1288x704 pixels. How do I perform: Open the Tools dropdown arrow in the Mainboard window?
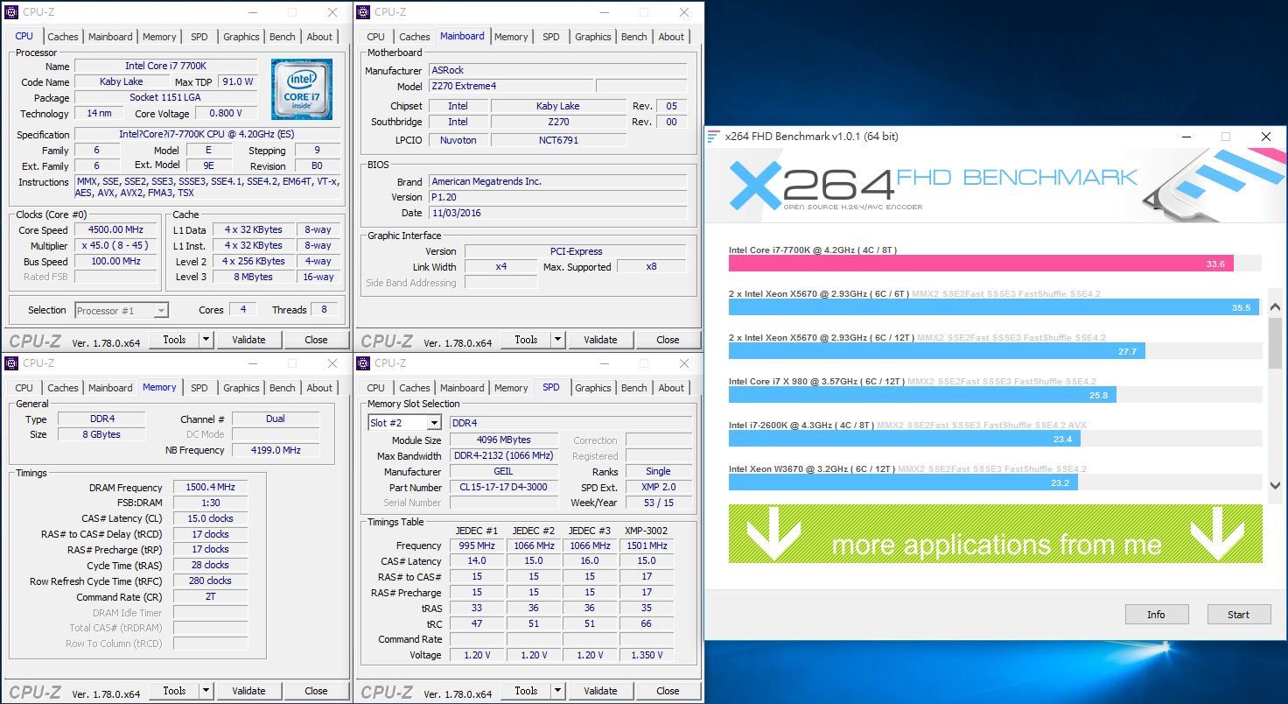(557, 340)
